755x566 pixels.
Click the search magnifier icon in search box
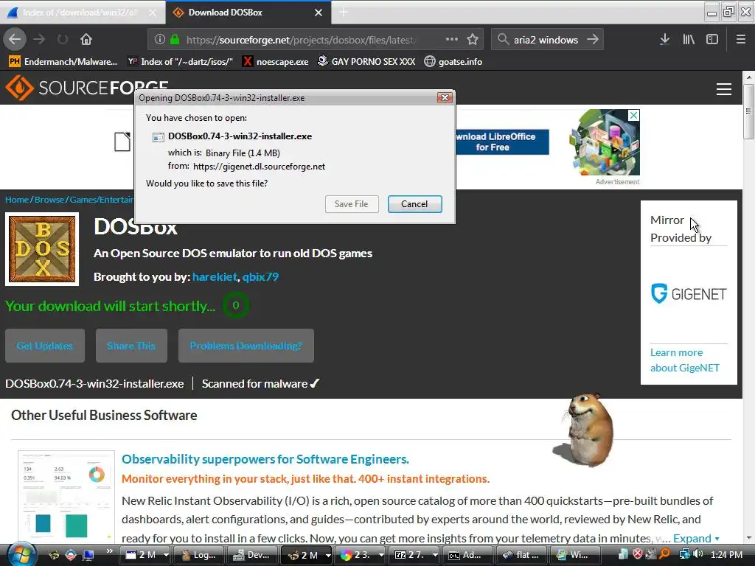(503, 40)
